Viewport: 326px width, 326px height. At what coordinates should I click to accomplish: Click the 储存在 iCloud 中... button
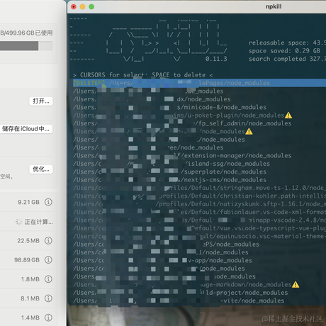(x=26, y=129)
